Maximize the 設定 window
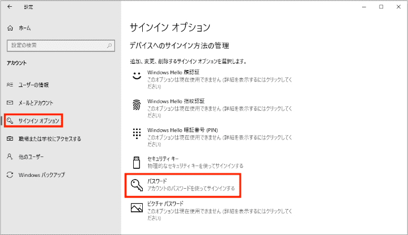The height and width of the screenshot is (235, 408). [381, 7]
